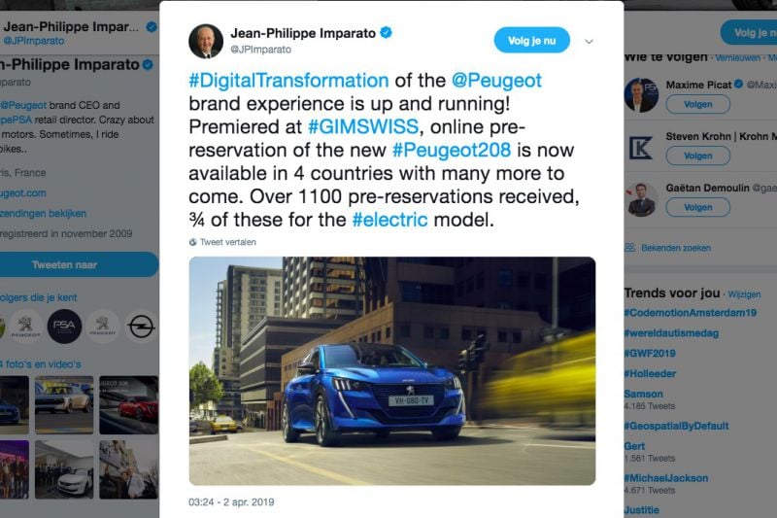The width and height of the screenshot is (777, 518).
Task: Click the Krohn K logo avatar
Action: (x=641, y=148)
